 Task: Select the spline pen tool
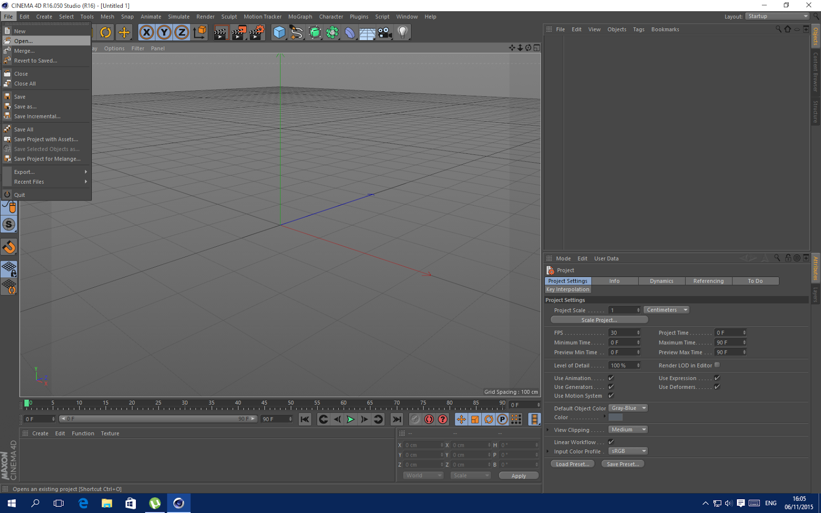pos(297,32)
